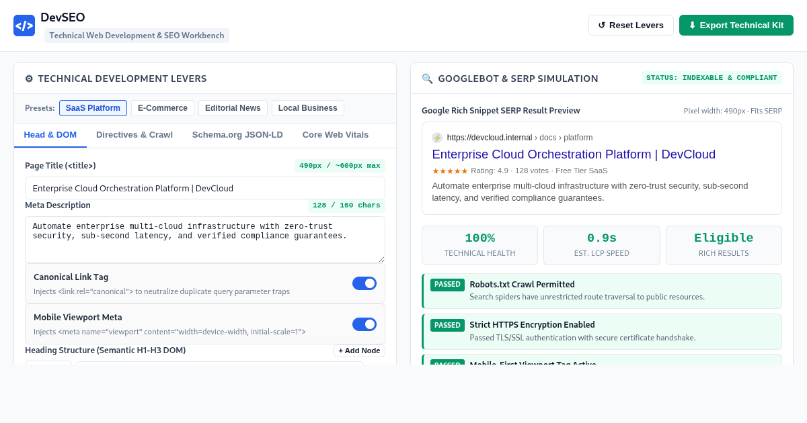
Task: Edit the Page Title input field
Action: 205,188
